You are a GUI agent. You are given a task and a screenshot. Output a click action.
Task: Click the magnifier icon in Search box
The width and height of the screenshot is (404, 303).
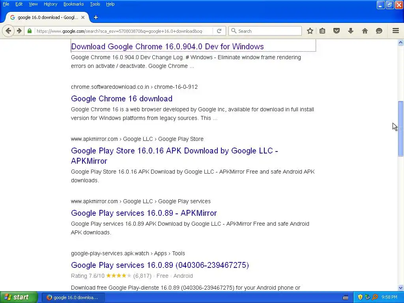click(234, 31)
